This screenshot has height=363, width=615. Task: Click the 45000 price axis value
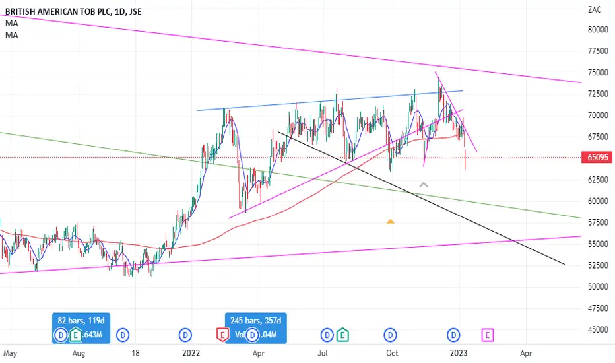(x=598, y=329)
